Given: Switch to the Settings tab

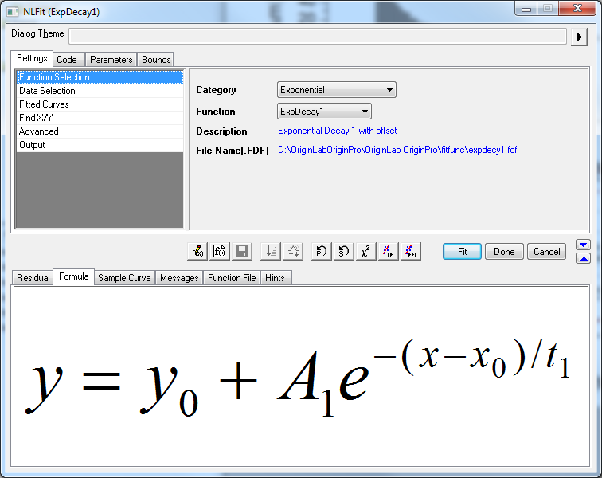Looking at the screenshot, I should 32,58.
